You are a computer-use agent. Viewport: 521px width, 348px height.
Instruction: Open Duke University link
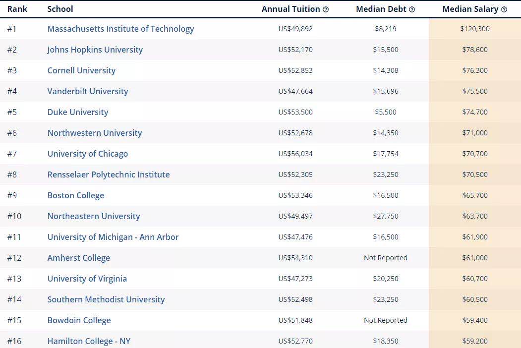coord(78,112)
